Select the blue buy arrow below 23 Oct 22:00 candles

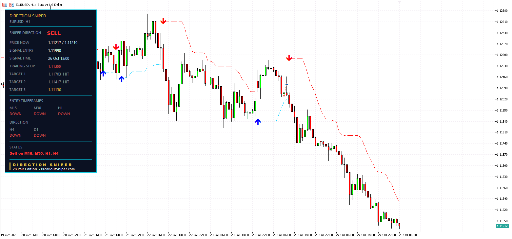(x=258, y=122)
